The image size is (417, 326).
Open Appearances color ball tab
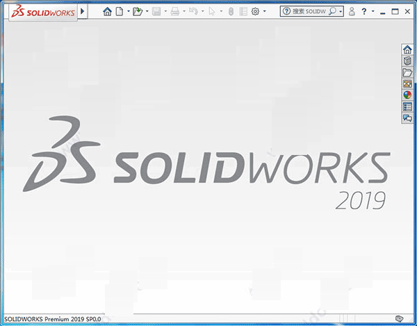pos(407,95)
